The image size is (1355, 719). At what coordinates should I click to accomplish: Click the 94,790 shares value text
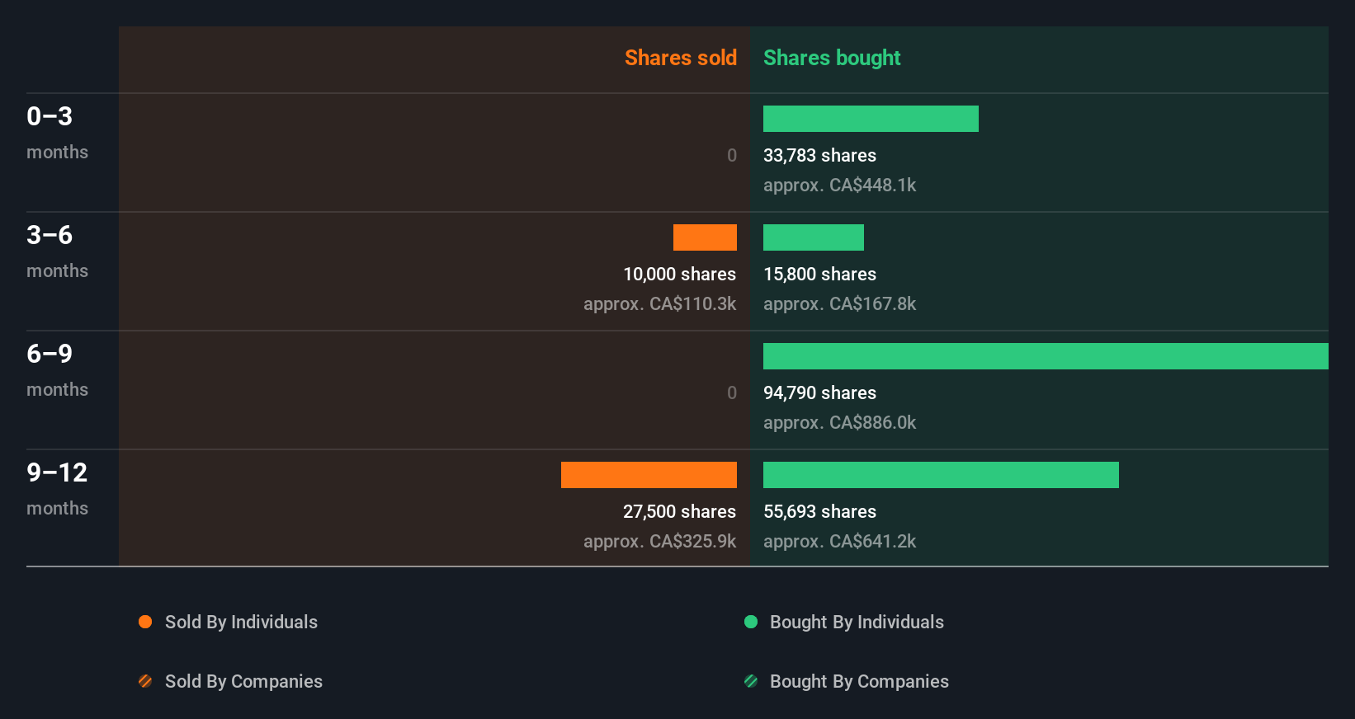tap(819, 392)
